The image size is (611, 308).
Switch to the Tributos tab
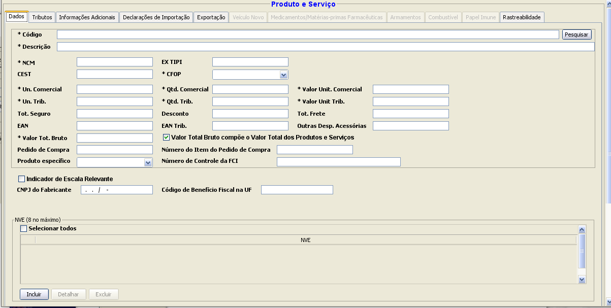(x=42, y=17)
